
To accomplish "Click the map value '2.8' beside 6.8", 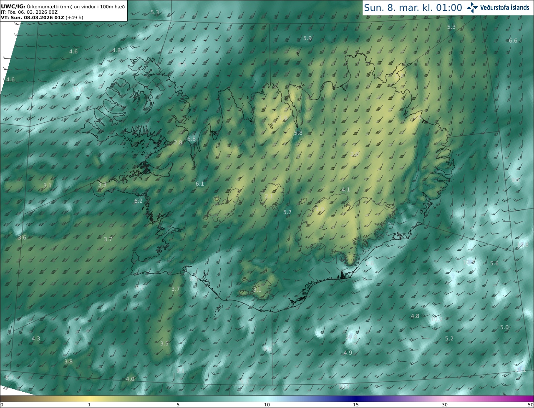I will tap(178, 143).
